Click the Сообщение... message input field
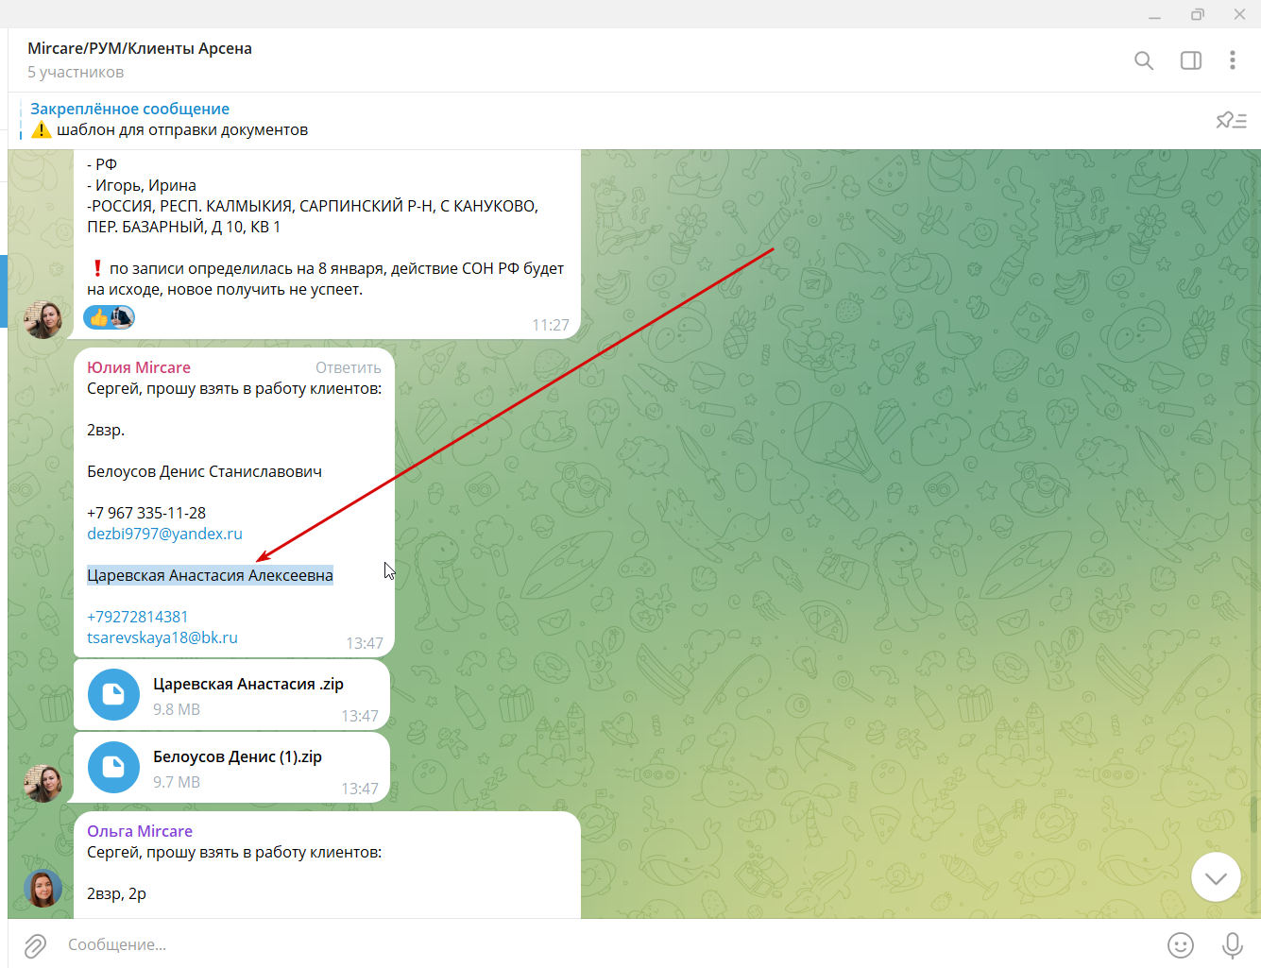 click(x=605, y=944)
